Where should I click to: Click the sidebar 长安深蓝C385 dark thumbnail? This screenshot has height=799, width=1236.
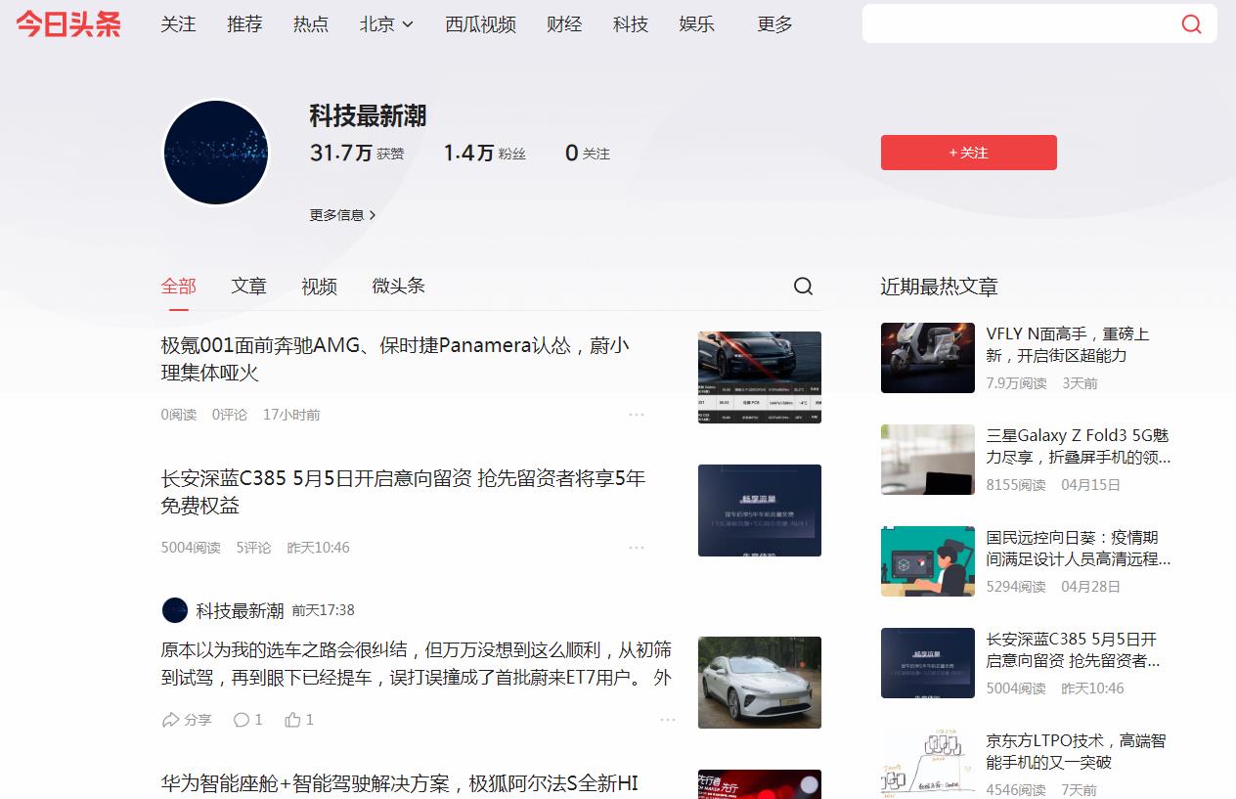tap(928, 663)
